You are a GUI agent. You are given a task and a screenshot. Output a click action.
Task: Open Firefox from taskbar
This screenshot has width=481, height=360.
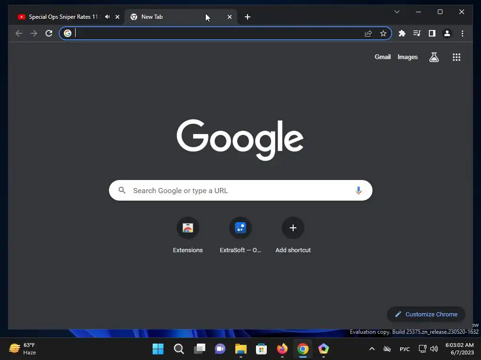tap(282, 349)
